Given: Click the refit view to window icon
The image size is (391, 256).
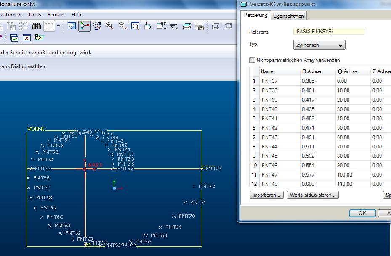Looking at the screenshot, I should point(135,26).
